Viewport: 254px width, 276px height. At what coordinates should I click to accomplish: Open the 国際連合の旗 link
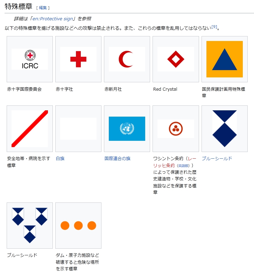(x=118, y=158)
